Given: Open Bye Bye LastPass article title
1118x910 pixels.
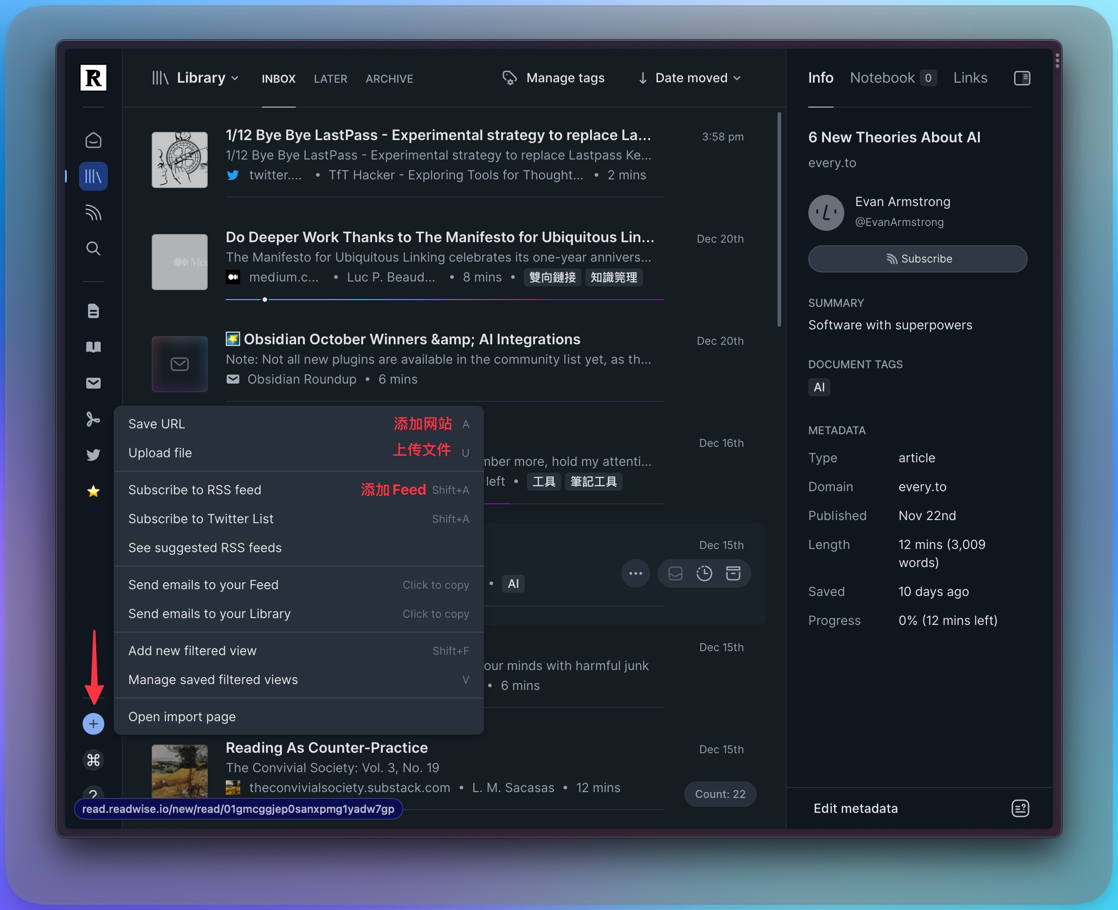Looking at the screenshot, I should (438, 135).
